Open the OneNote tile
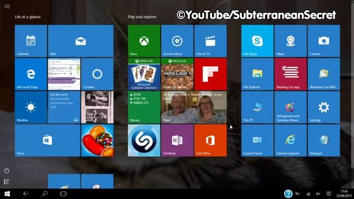Image resolution: width=354 pixels, height=199 pixels. [x=177, y=140]
